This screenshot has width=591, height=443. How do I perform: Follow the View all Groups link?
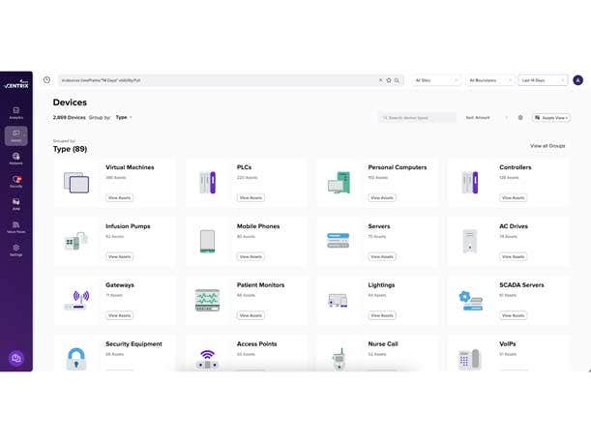point(547,146)
